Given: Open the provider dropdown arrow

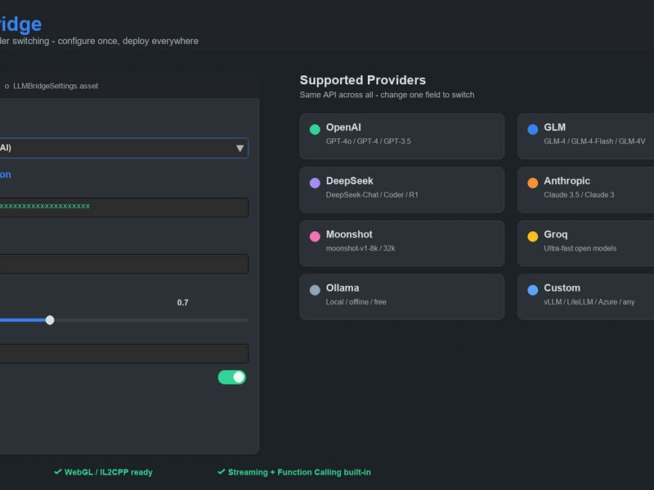Looking at the screenshot, I should pyautogui.click(x=240, y=149).
